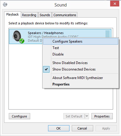Select Disable in the context menu
Viewport: 121px width, 136px height.
pos(81,54)
